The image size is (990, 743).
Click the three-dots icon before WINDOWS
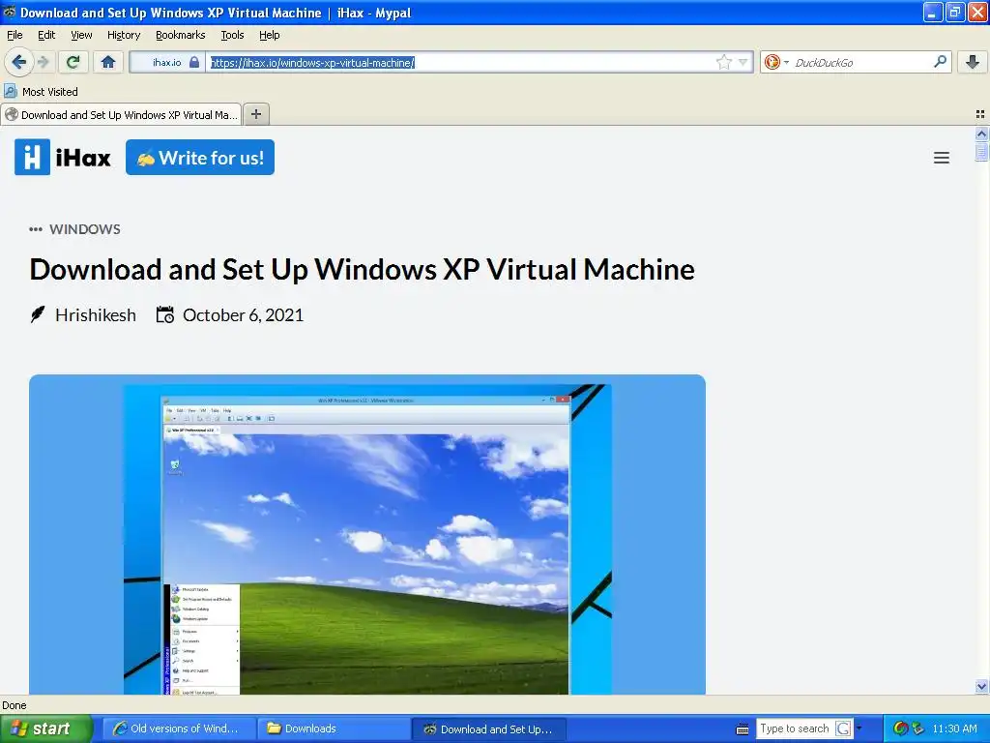pyautogui.click(x=36, y=229)
